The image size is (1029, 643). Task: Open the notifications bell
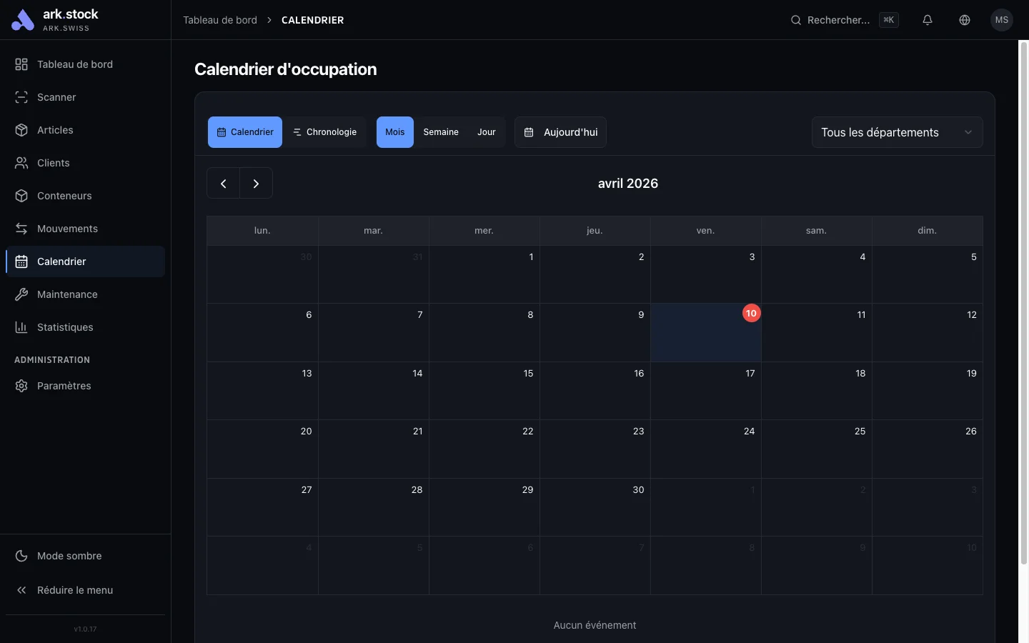coord(928,20)
